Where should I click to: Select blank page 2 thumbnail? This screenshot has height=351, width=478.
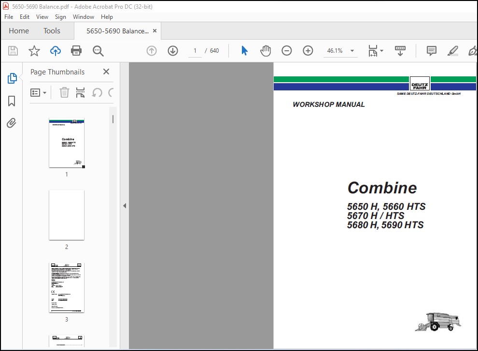pyautogui.click(x=67, y=215)
